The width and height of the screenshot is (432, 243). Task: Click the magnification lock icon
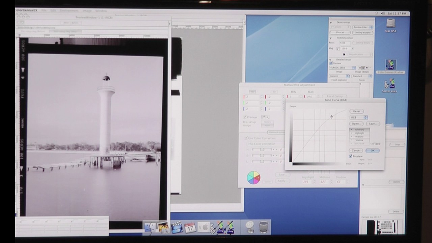coord(344,54)
